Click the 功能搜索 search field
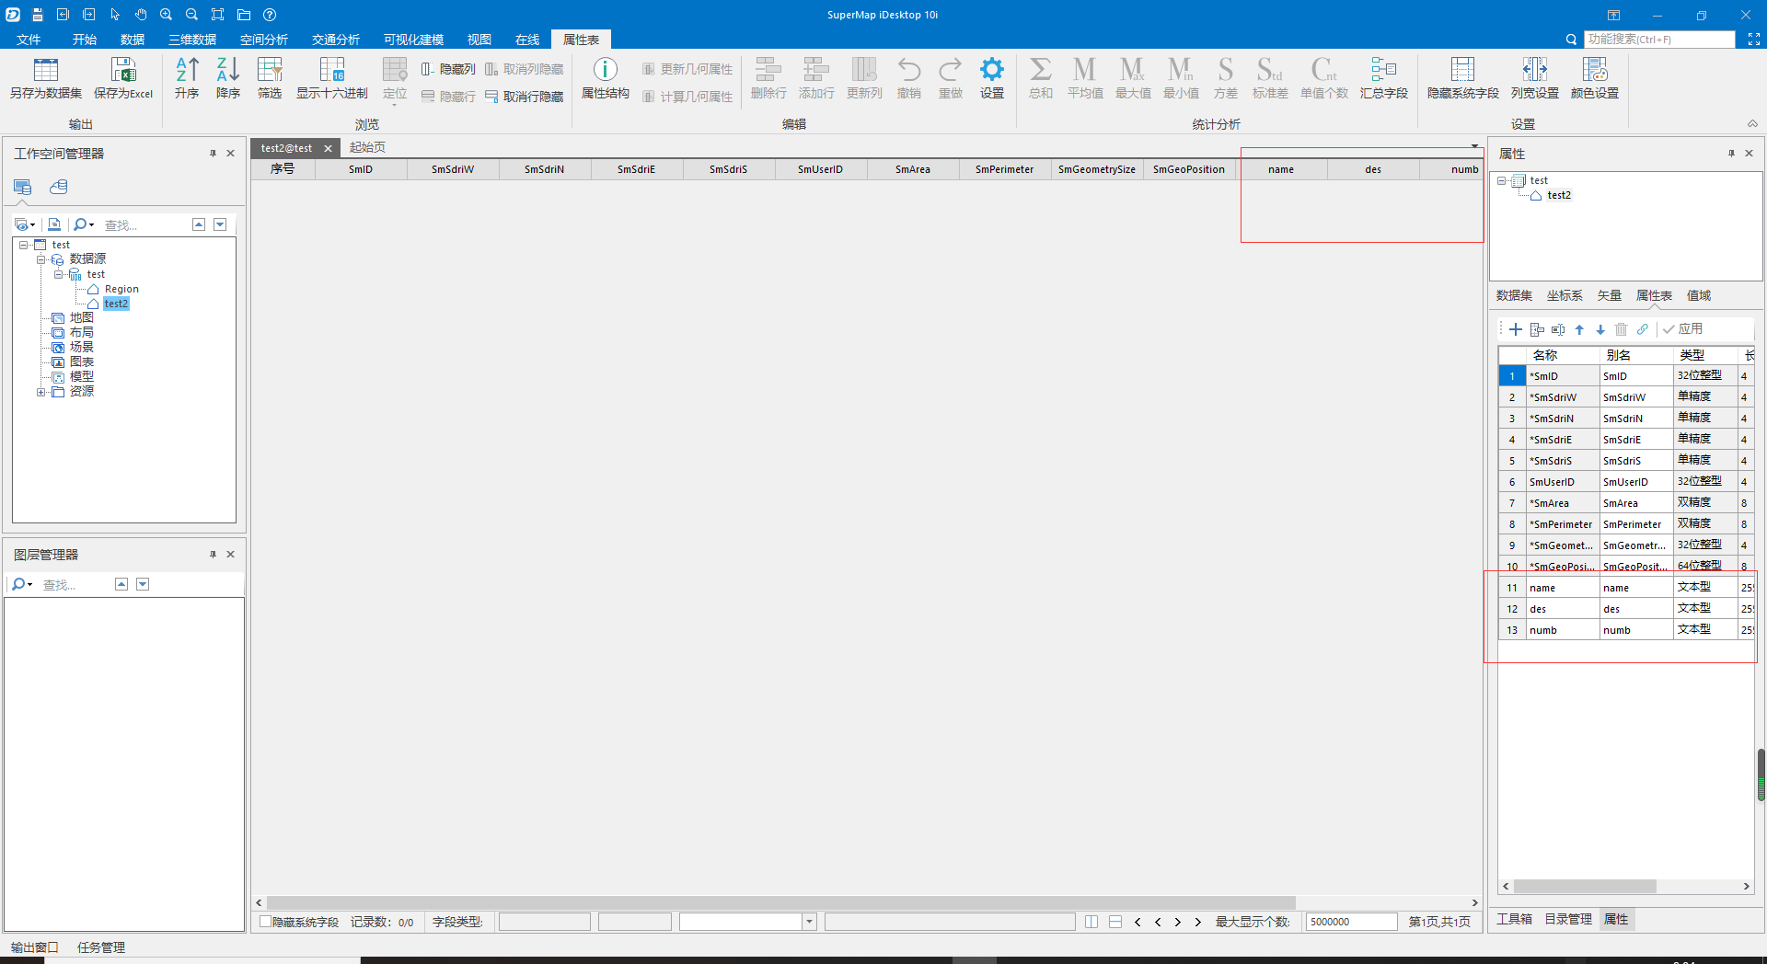1767x964 pixels. click(x=1659, y=40)
